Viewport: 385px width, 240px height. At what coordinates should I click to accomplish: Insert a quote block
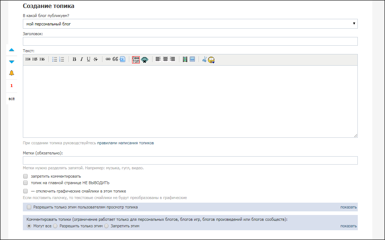click(115, 59)
